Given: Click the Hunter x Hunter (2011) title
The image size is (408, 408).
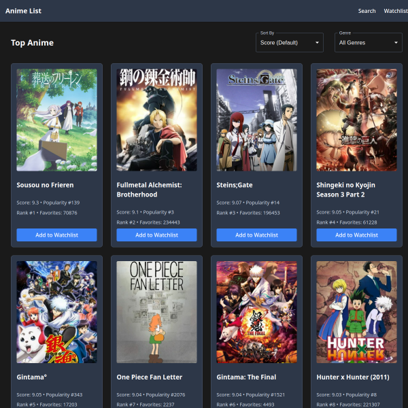Looking at the screenshot, I should 353,377.
